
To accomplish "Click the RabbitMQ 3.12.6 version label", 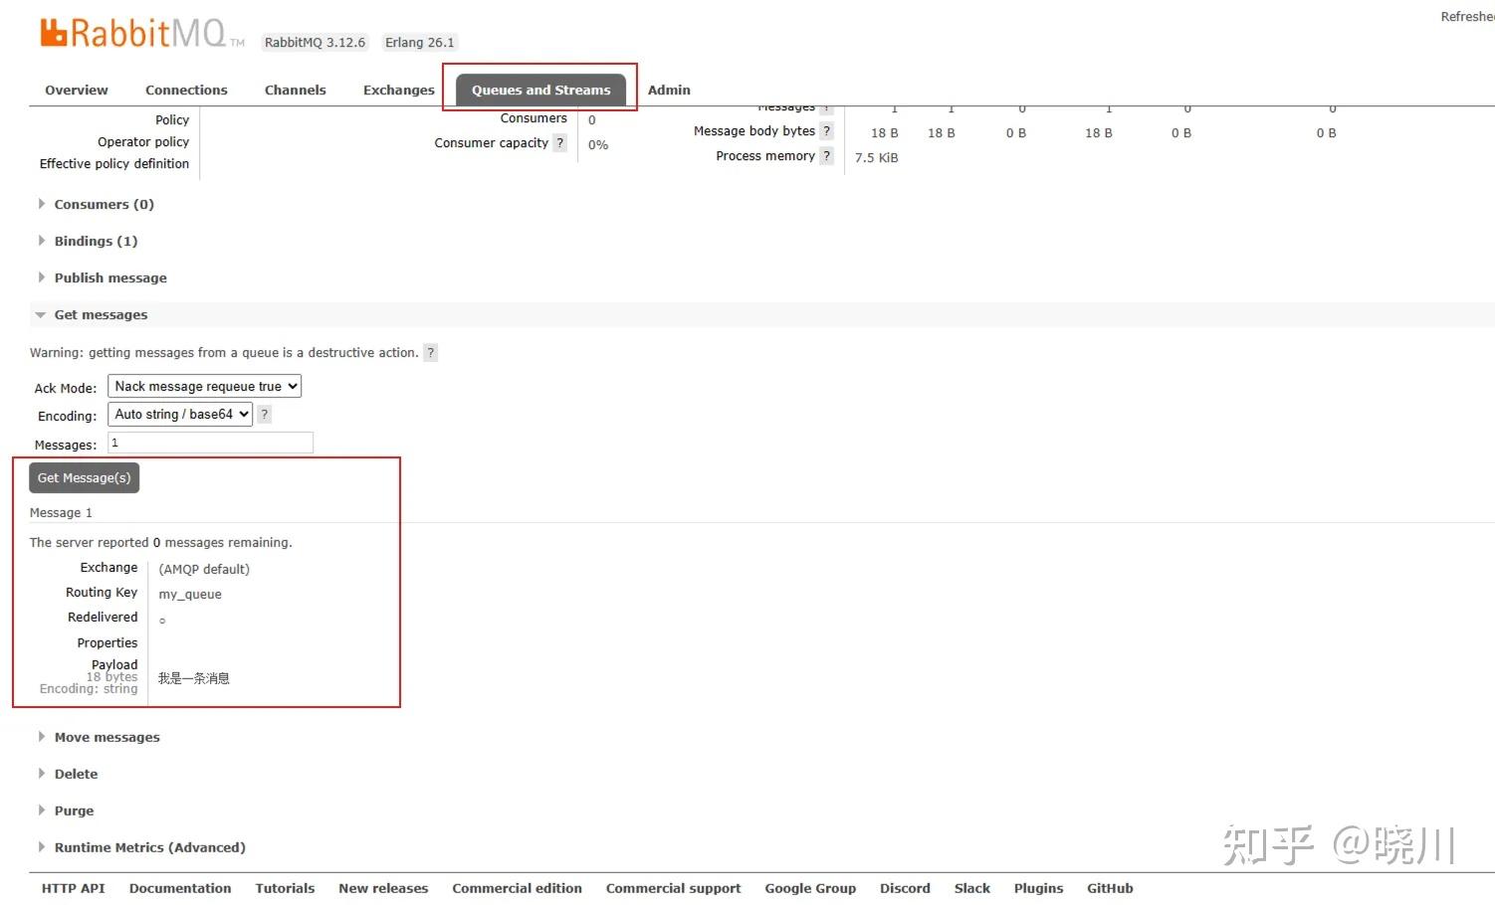I will click(315, 43).
